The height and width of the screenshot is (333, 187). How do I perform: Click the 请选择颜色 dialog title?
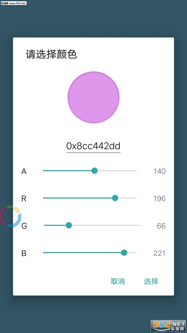pos(51,55)
